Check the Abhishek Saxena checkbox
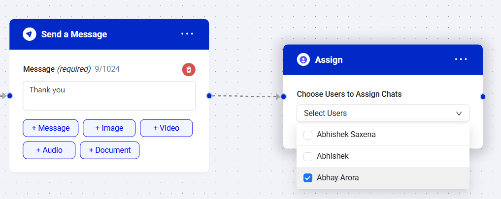Viewport: 501px width, 199px height. point(308,135)
